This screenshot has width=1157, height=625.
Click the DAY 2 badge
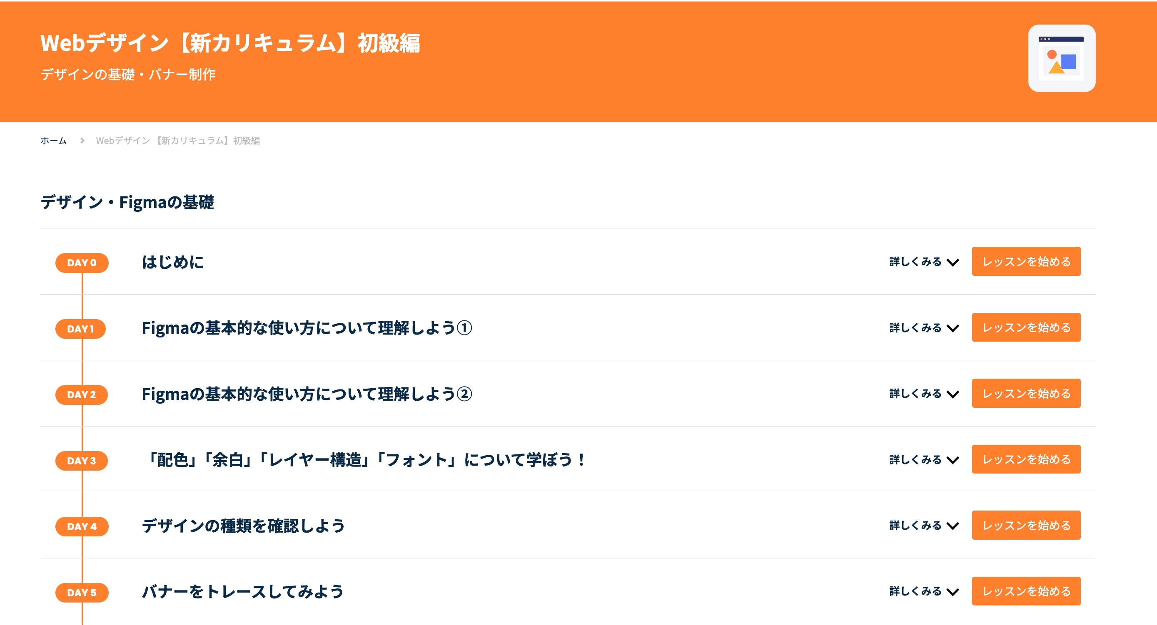pyautogui.click(x=81, y=395)
